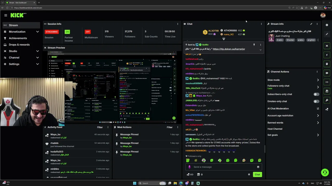Collapse the pinned message chevron
Image resolution: width=332 pixels, height=186 pixels.
coord(260,50)
